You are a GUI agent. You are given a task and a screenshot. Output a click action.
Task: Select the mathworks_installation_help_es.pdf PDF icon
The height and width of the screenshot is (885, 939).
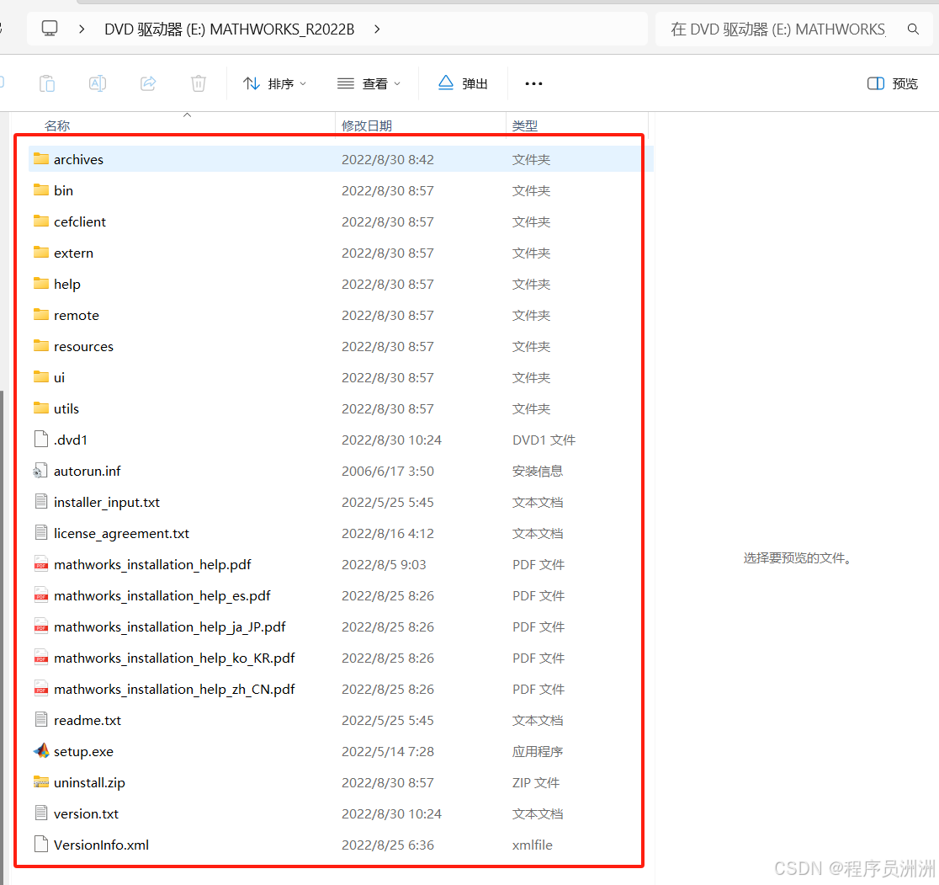41,595
